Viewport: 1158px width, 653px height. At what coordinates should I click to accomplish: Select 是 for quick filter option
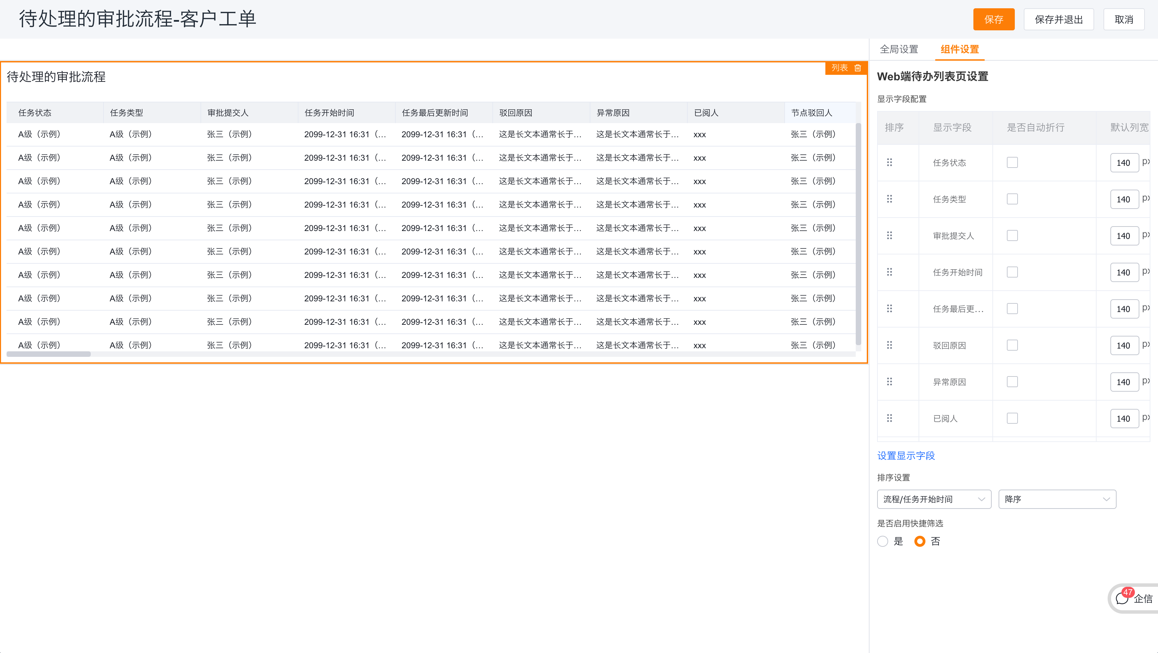pyautogui.click(x=882, y=541)
